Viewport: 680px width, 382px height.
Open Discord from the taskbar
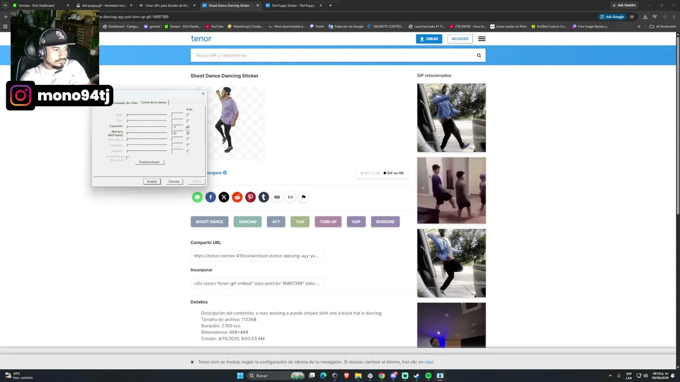click(x=393, y=376)
